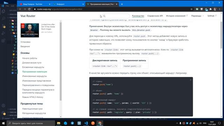
Task: Click the Adobe Stock ad thumbnail
Action: (x=30, y=30)
